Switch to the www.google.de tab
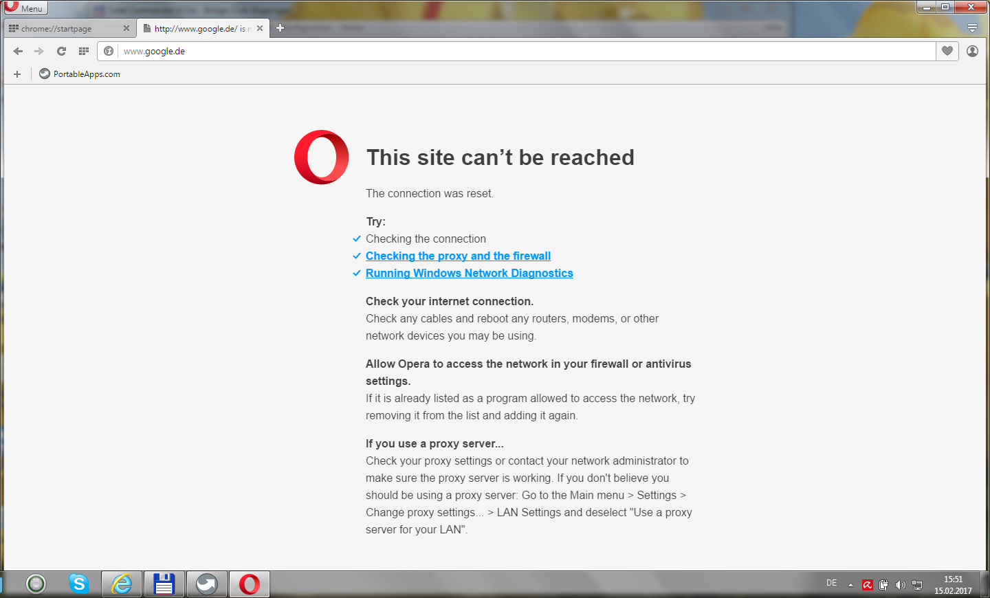 click(x=203, y=28)
